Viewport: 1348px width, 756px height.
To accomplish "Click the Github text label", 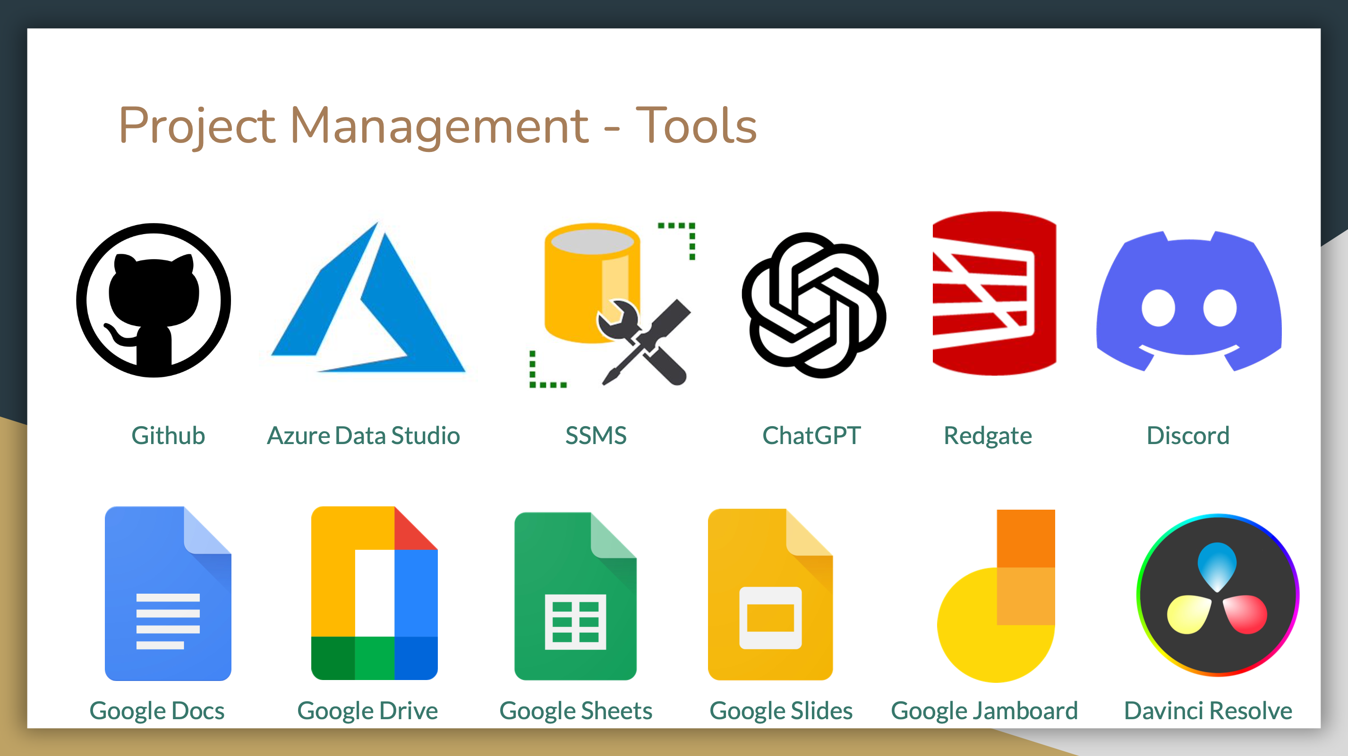I will coord(168,436).
